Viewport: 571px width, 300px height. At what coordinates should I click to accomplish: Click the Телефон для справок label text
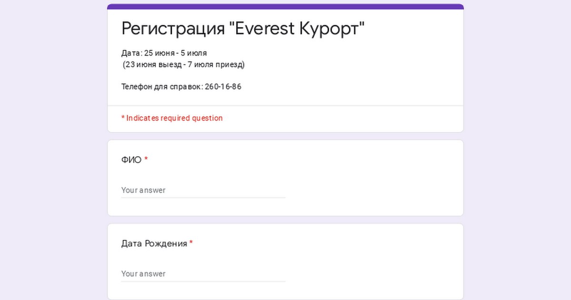coord(162,87)
